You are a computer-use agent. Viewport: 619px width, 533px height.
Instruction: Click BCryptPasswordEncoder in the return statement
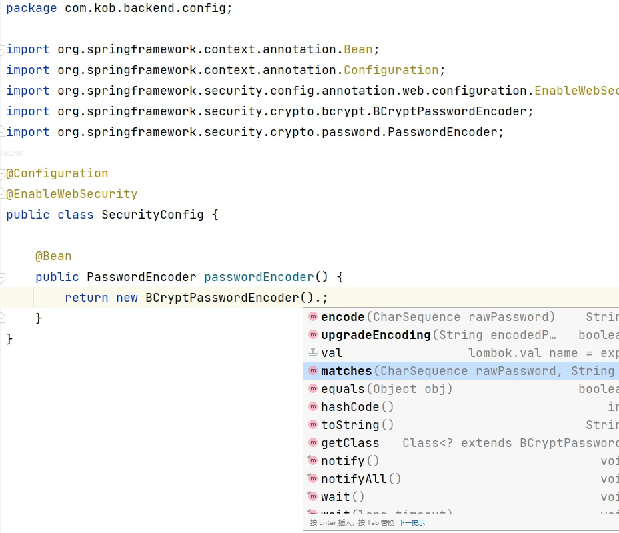222,298
